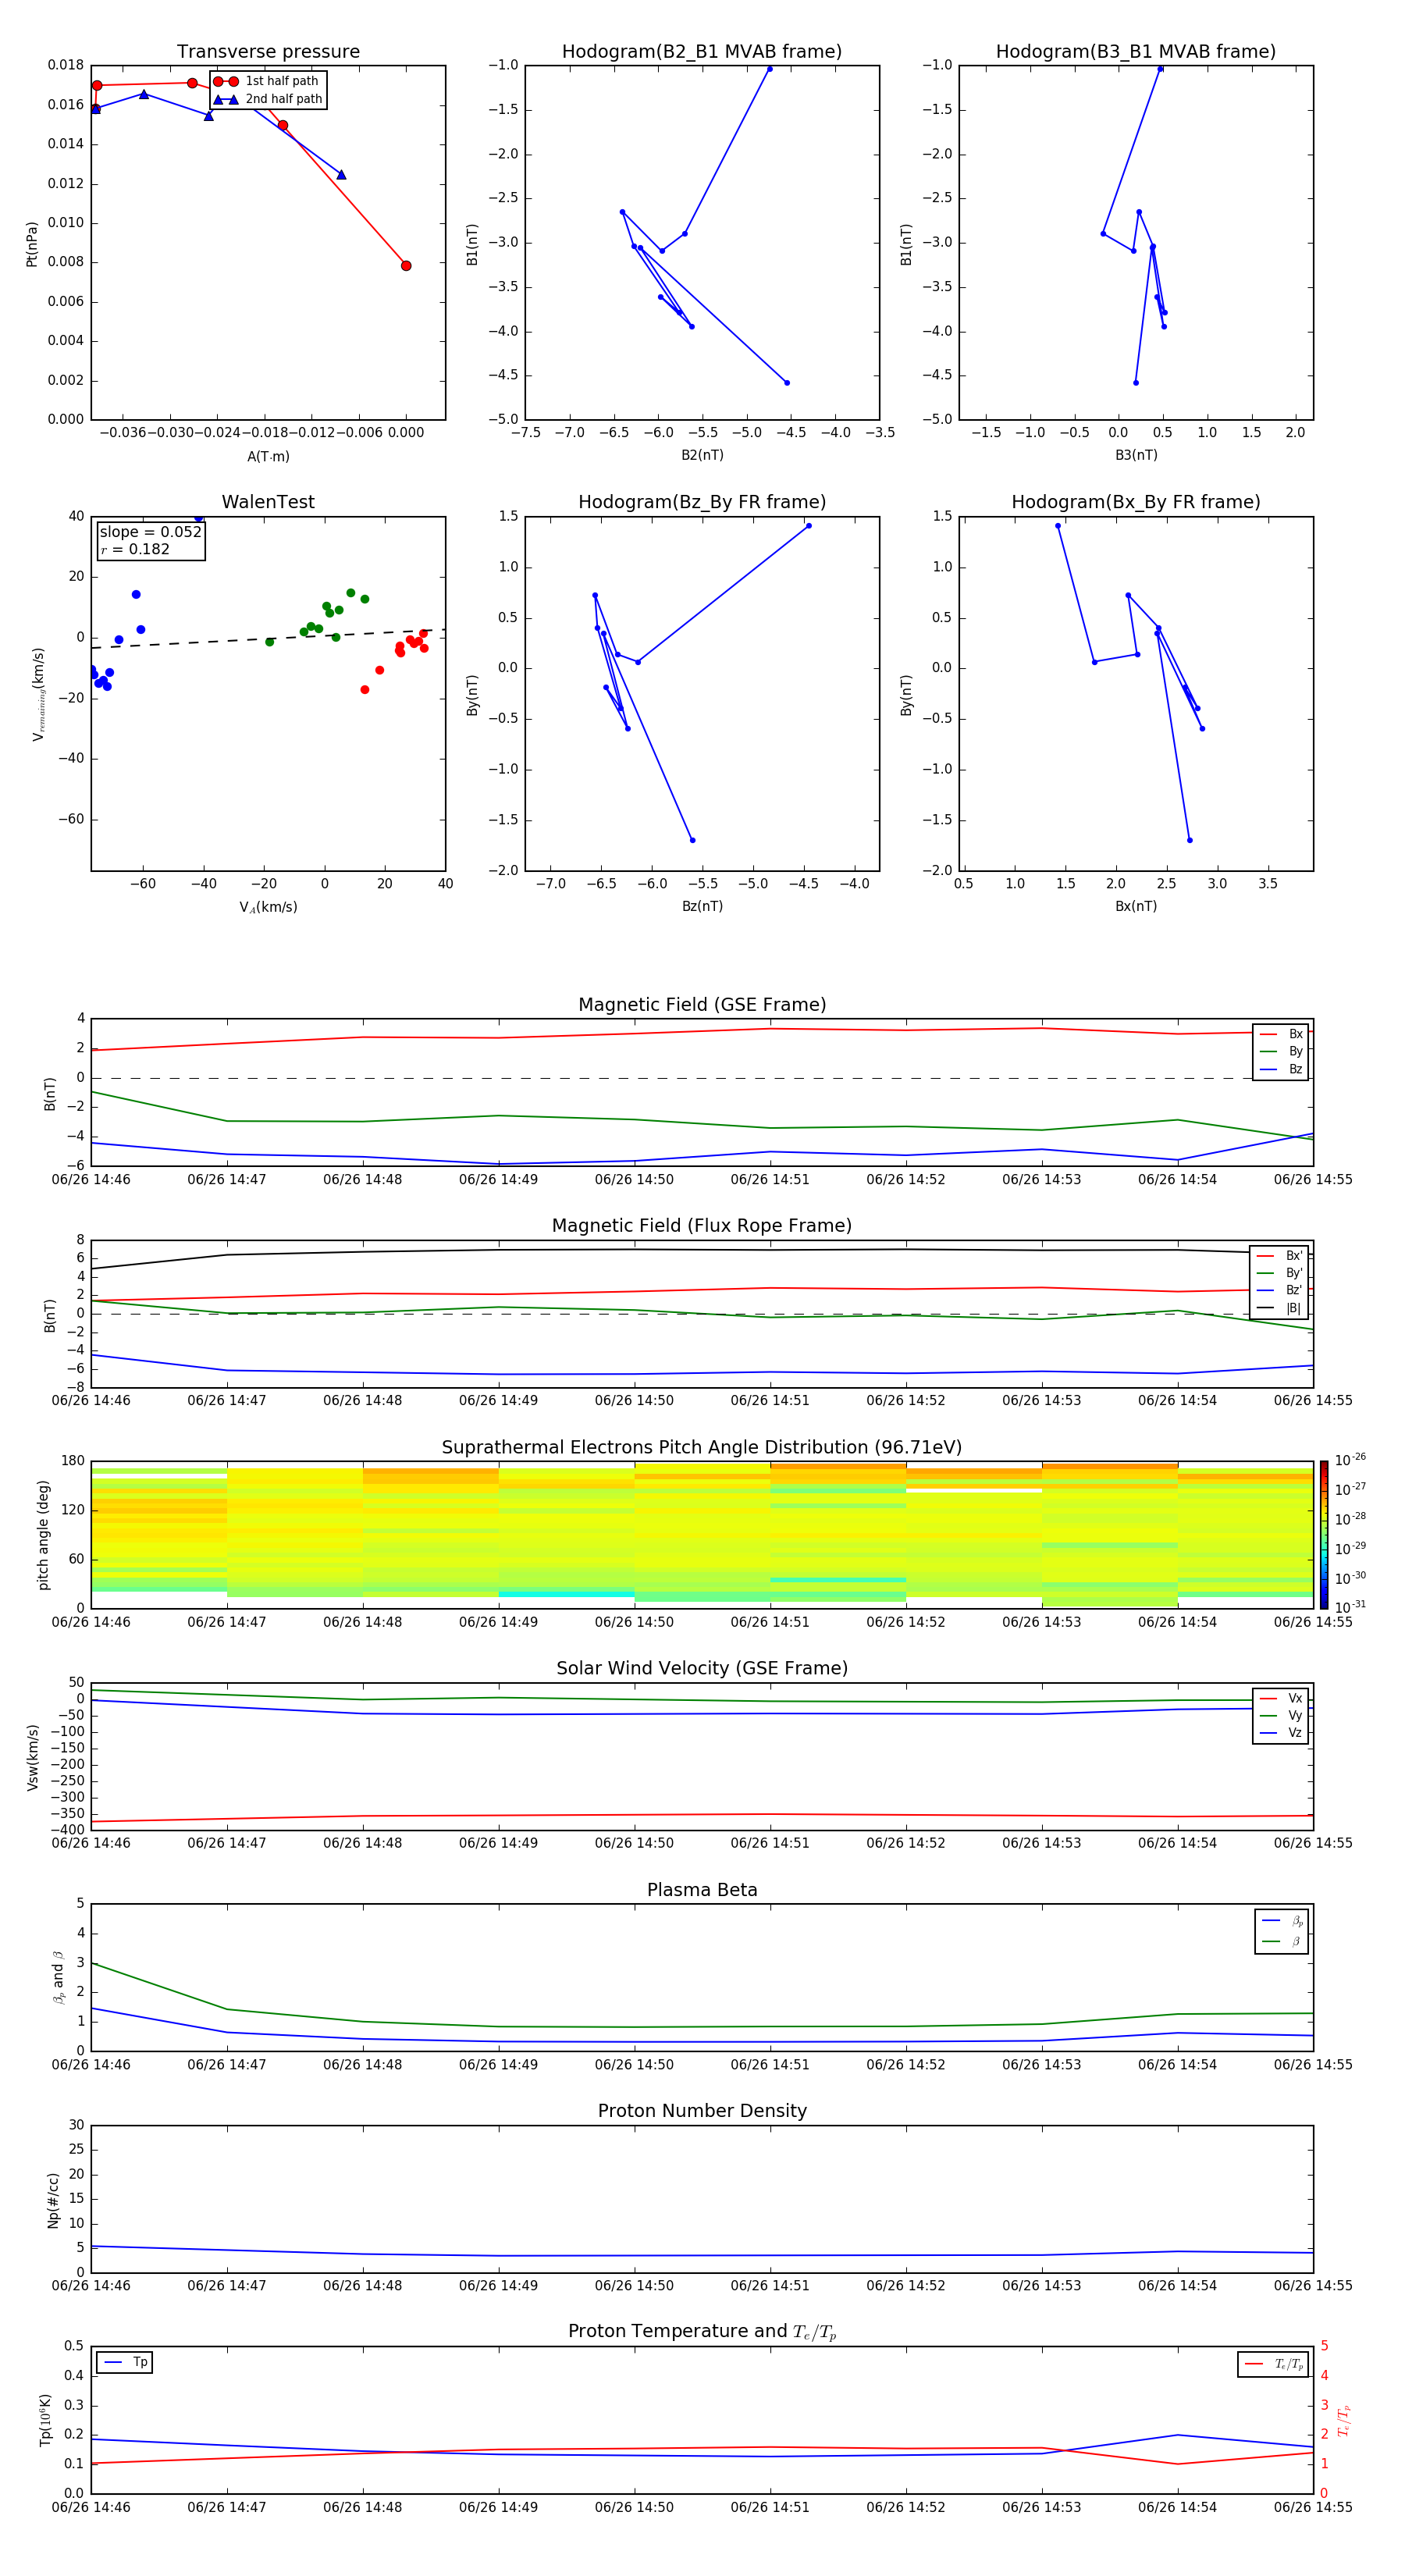Click the 'Magnetic Field (Flux Rope Frame)' title

pos(702,1226)
